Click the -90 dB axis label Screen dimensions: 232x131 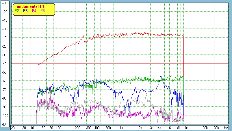(4, 107)
